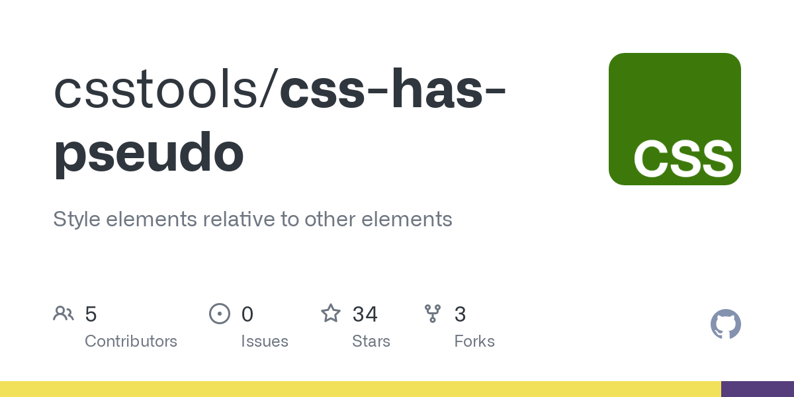Click the star count number 34
This screenshot has height=397, width=794.
pyautogui.click(x=365, y=314)
